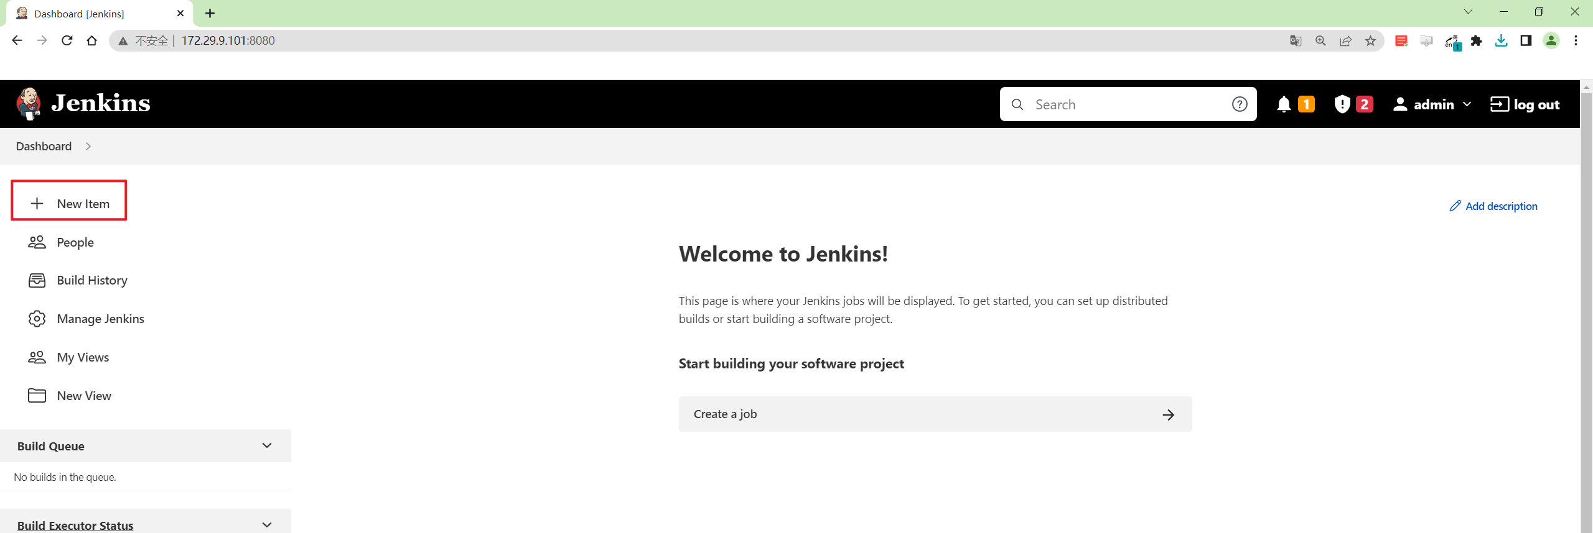Image resolution: width=1593 pixels, height=533 pixels.
Task: Click the browser home button
Action: 91,41
